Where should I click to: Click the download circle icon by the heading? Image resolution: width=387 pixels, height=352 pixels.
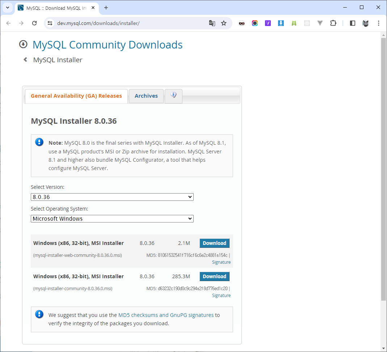(23, 44)
